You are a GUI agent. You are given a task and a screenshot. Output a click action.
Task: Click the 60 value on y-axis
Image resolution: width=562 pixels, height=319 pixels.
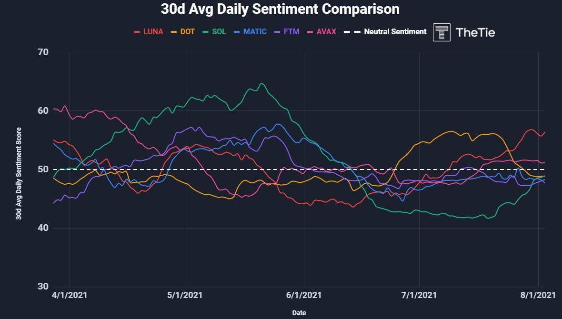[x=43, y=110]
